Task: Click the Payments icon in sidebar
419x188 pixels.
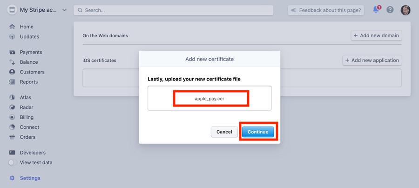Action: pyautogui.click(x=12, y=52)
